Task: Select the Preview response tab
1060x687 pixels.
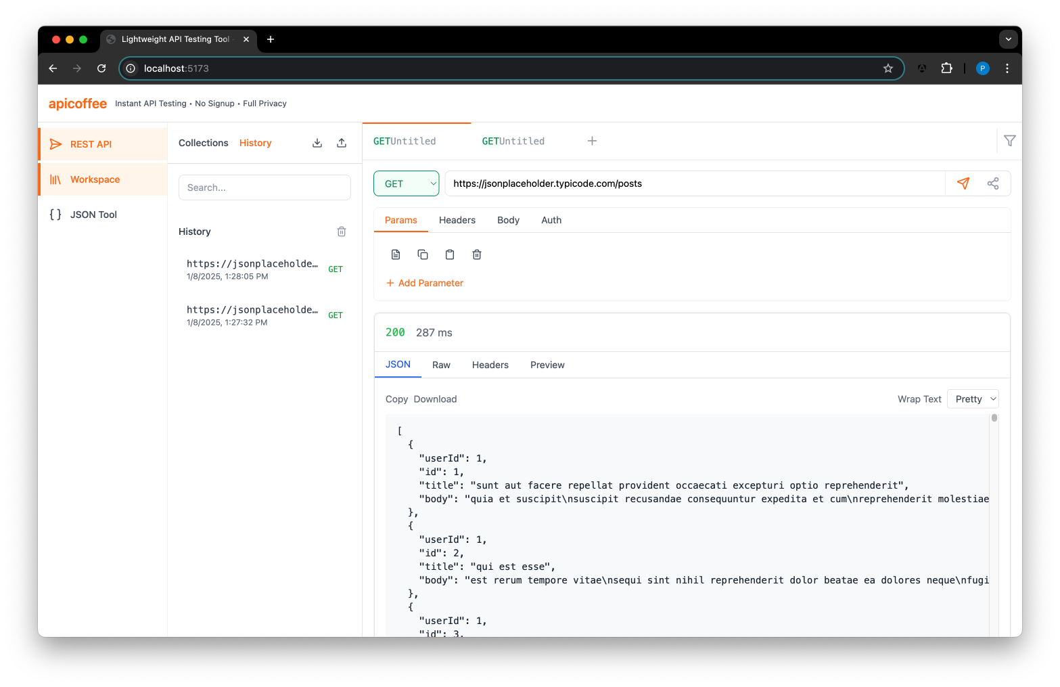Action: click(547, 365)
